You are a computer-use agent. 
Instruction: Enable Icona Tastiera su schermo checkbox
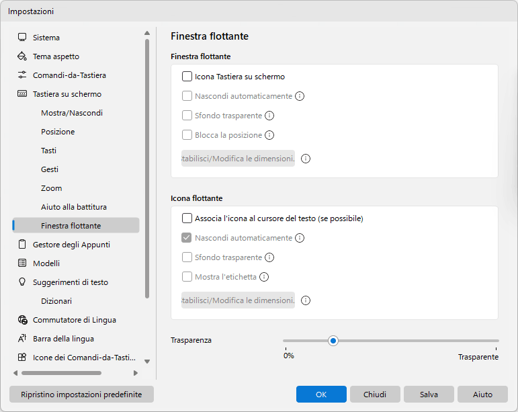pyautogui.click(x=187, y=77)
